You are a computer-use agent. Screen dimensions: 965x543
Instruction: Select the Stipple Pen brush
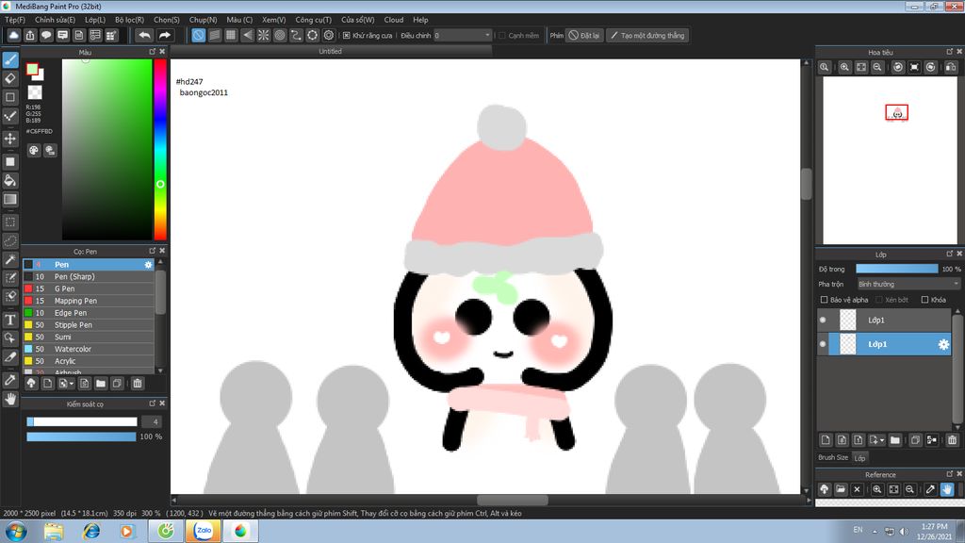89,325
